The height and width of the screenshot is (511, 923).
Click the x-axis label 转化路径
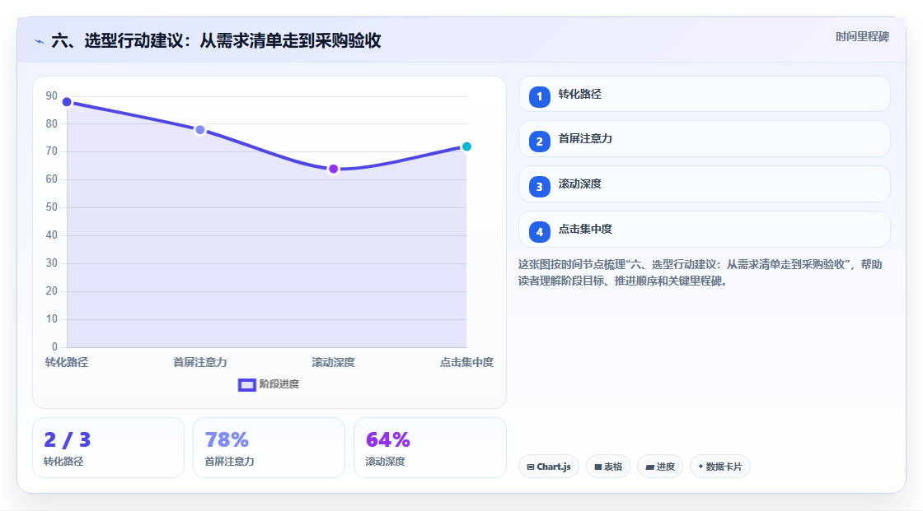pos(67,362)
